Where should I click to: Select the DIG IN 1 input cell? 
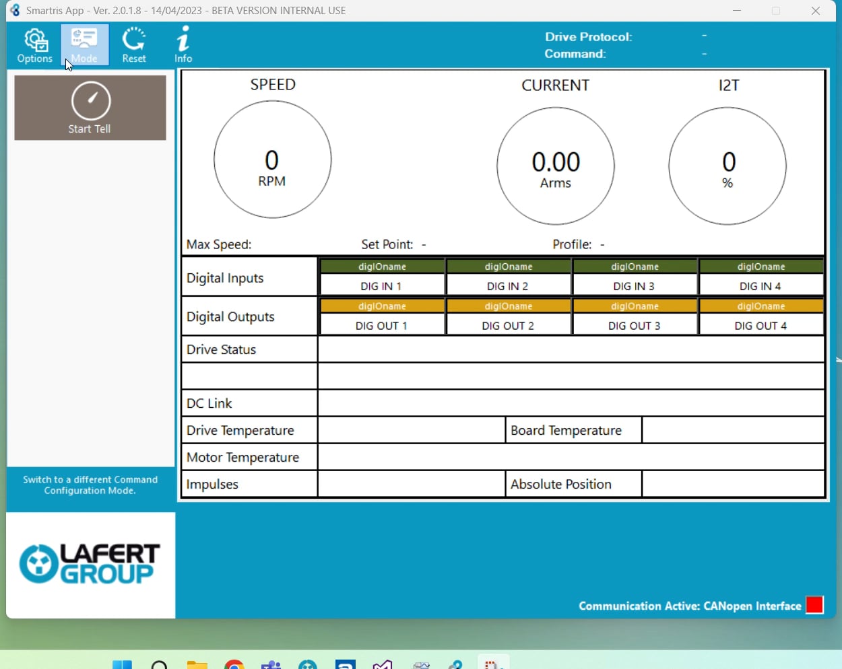381,286
